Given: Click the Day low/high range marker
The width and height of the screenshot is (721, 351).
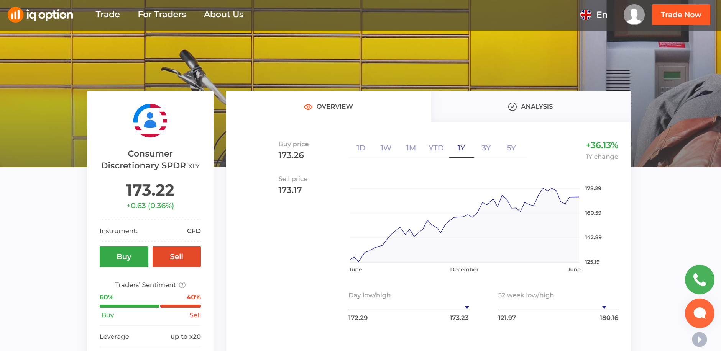Looking at the screenshot, I should point(467,307).
